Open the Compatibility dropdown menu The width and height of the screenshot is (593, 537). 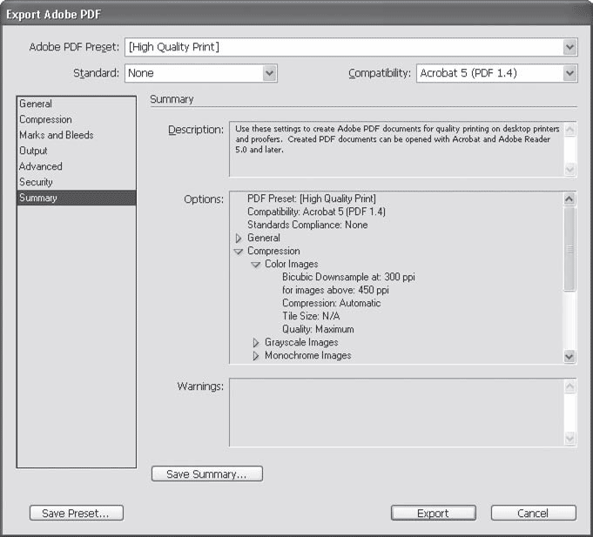(569, 74)
